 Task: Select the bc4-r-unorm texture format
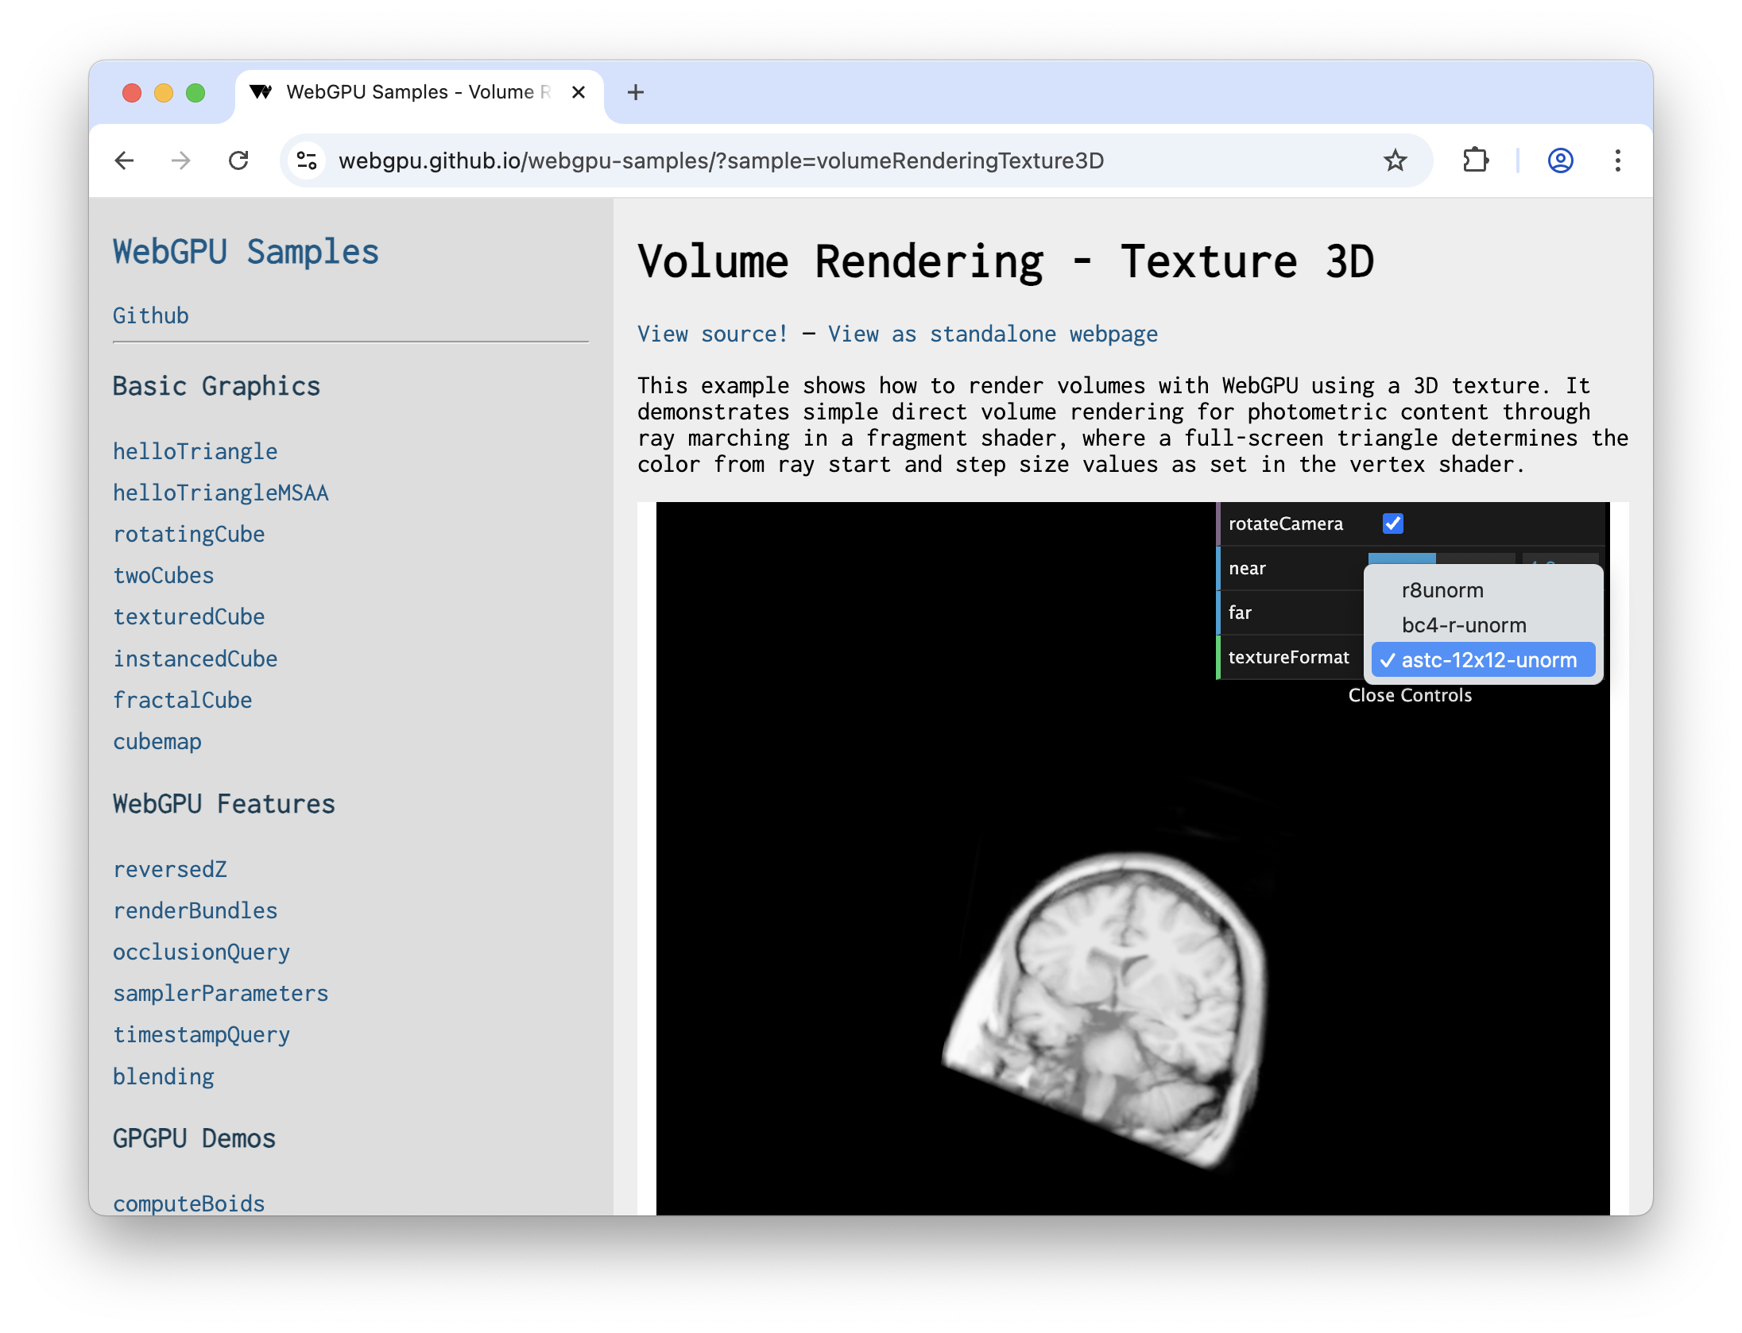[1464, 624]
